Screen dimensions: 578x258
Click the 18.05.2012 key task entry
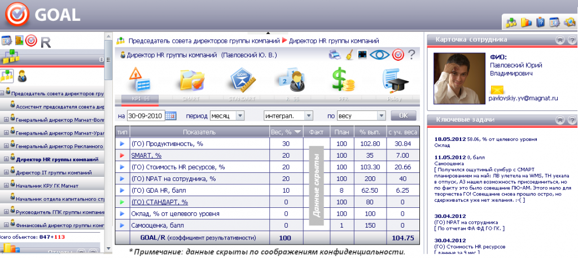coord(485,142)
